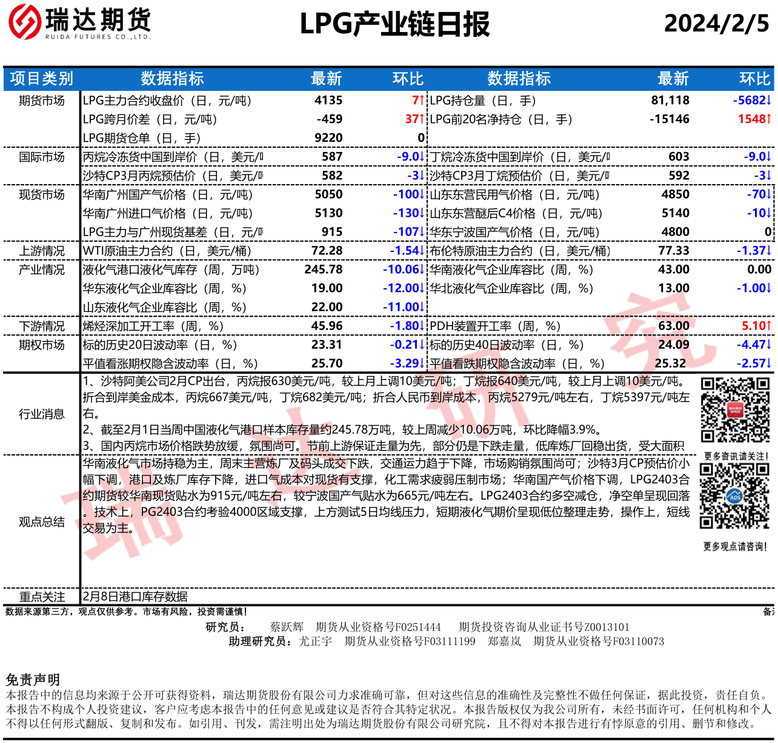The image size is (778, 743).
Task: Click the 瑞达期货 company name text
Action: [x=98, y=19]
